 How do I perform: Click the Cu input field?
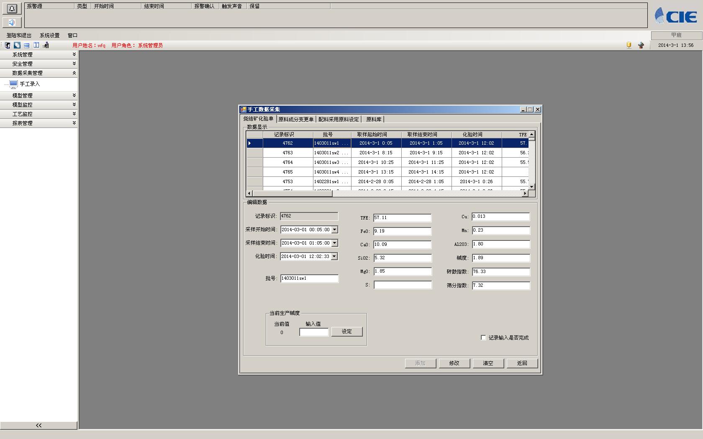501,217
